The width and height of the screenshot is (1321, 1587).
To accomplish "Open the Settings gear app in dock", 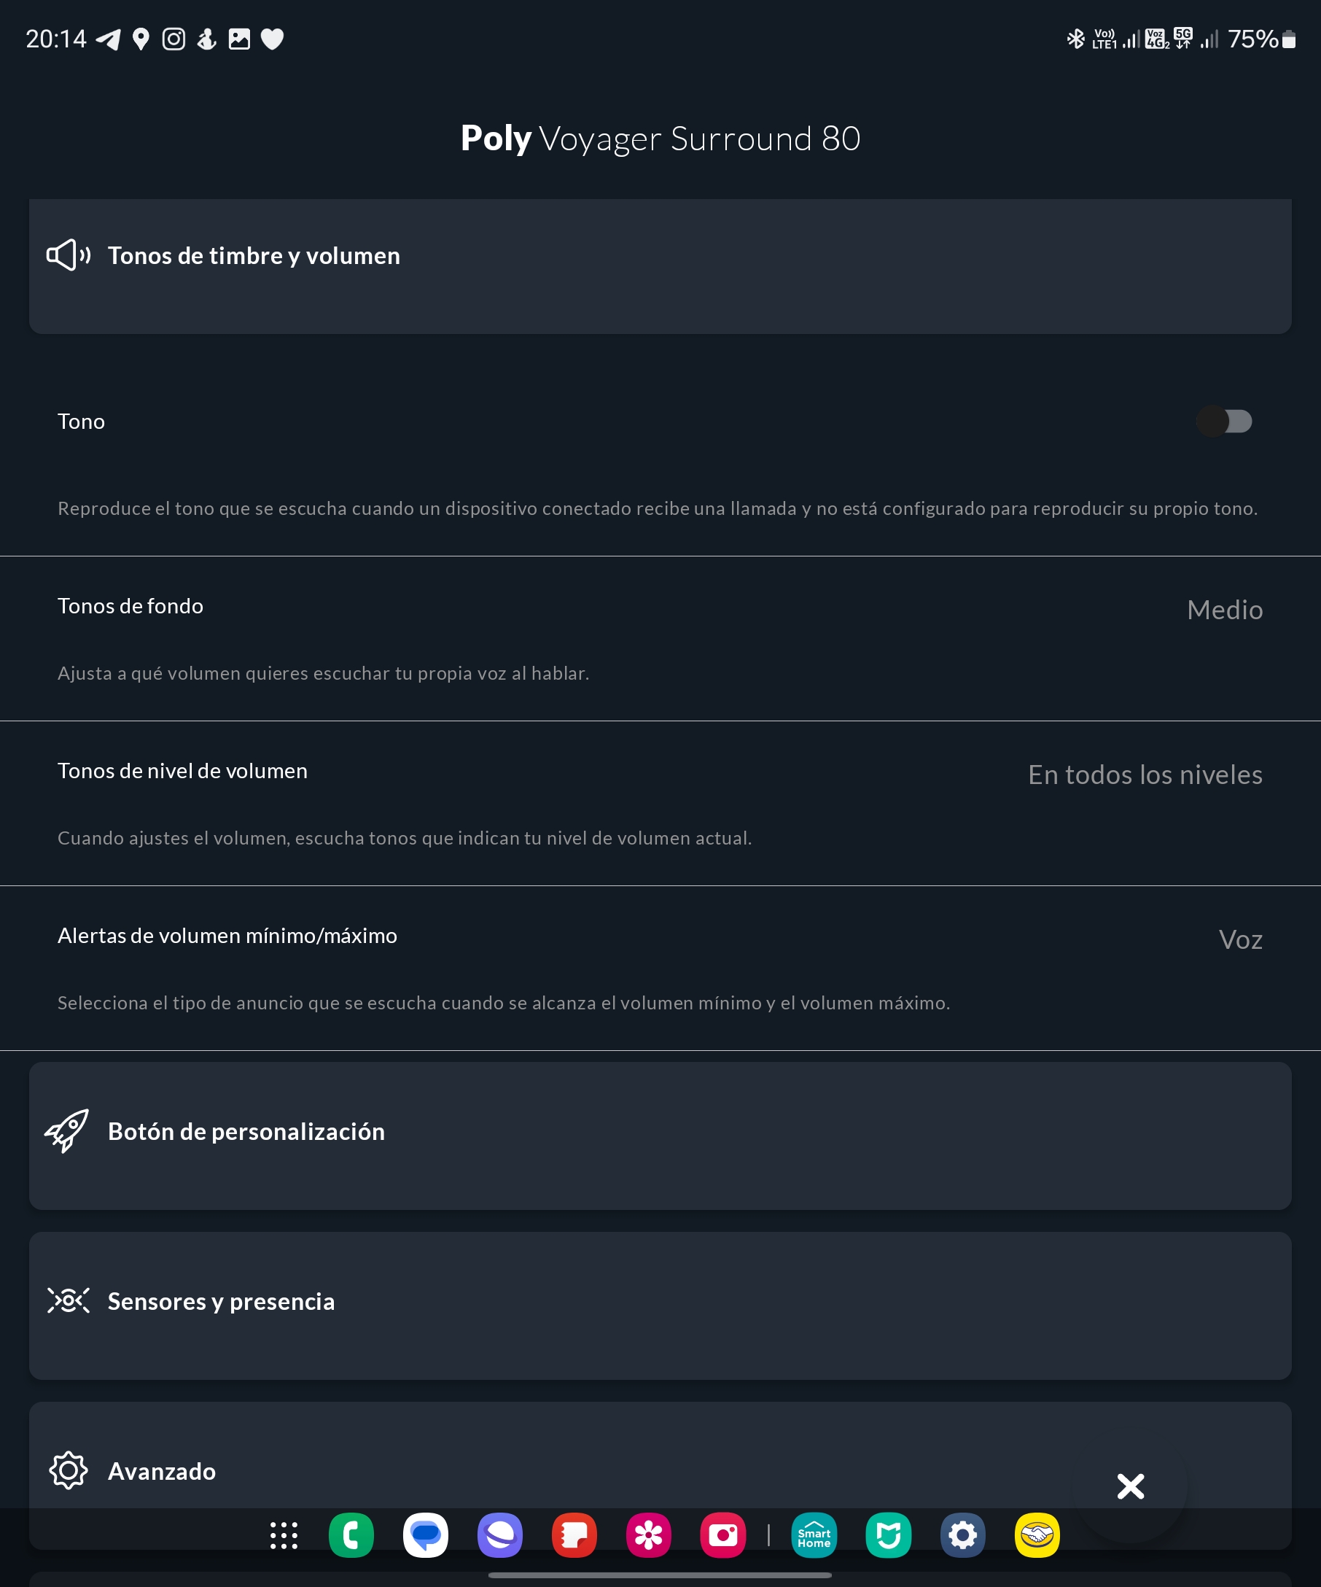I will point(962,1535).
